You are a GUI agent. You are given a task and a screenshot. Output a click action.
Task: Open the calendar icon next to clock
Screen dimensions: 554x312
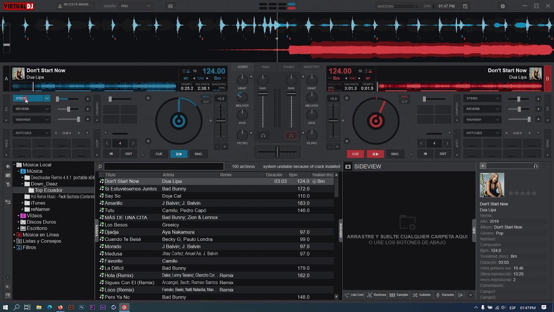pyautogui.click(x=465, y=6)
